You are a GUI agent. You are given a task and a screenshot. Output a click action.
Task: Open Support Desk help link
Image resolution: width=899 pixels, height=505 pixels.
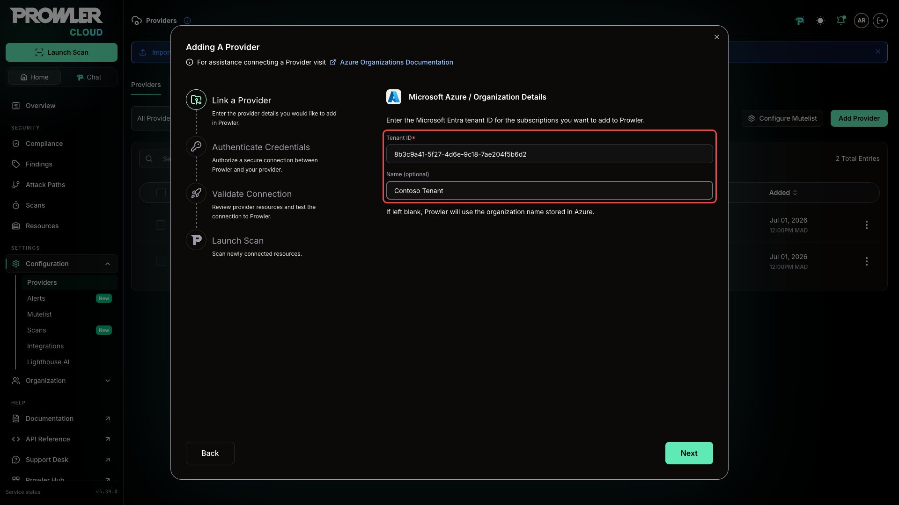(x=61, y=460)
